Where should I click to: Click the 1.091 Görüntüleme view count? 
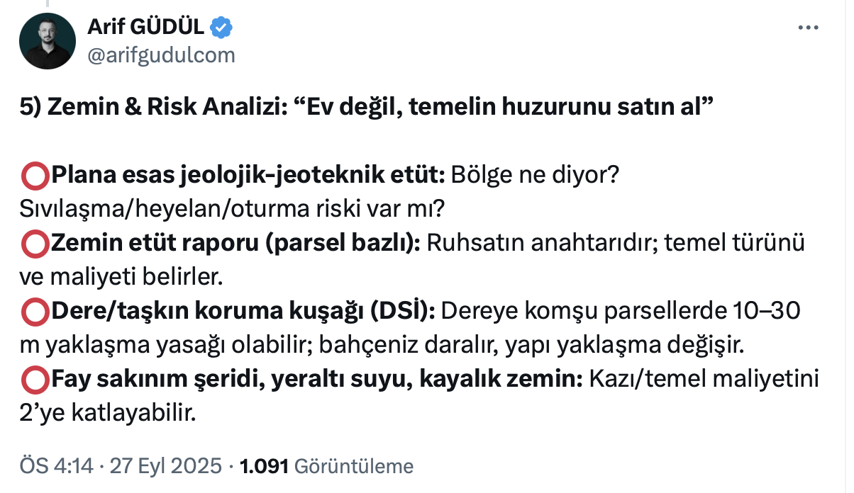[x=326, y=467]
